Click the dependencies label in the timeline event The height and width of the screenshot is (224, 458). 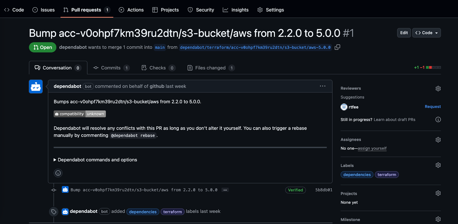[x=143, y=212]
